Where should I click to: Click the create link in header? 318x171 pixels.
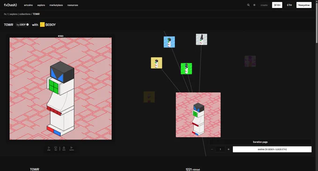(x=264, y=5)
